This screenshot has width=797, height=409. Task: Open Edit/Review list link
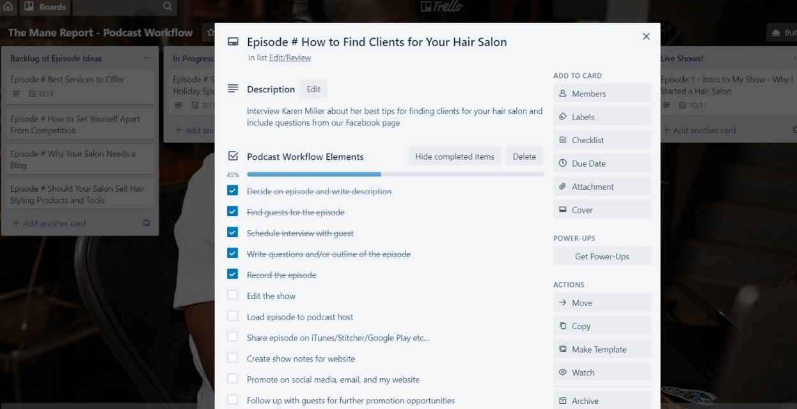(290, 58)
